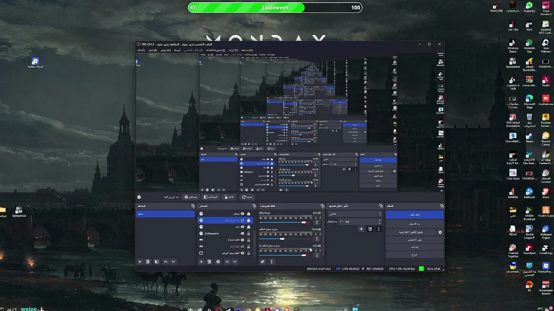
Task: Open scene filters icon in the scenes dock toolbar
Action: point(157,262)
